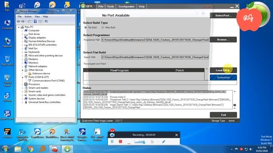Open Device Manager File menu

[x=20, y=17]
